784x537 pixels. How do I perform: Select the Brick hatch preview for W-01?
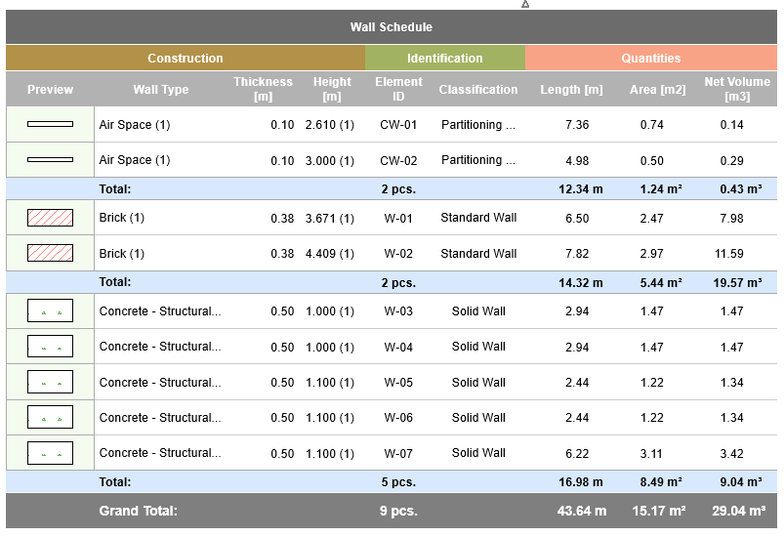[x=50, y=218]
